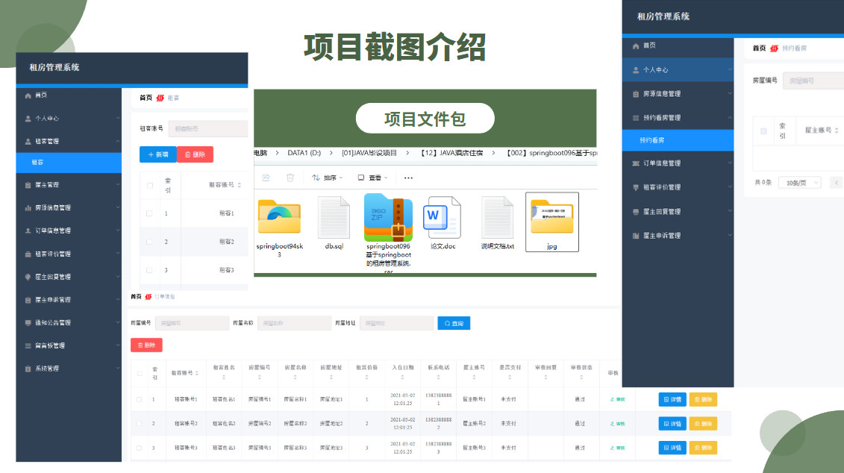
Task: Click 屋主回复管理 icon in left sidebar
Action: (x=28, y=277)
